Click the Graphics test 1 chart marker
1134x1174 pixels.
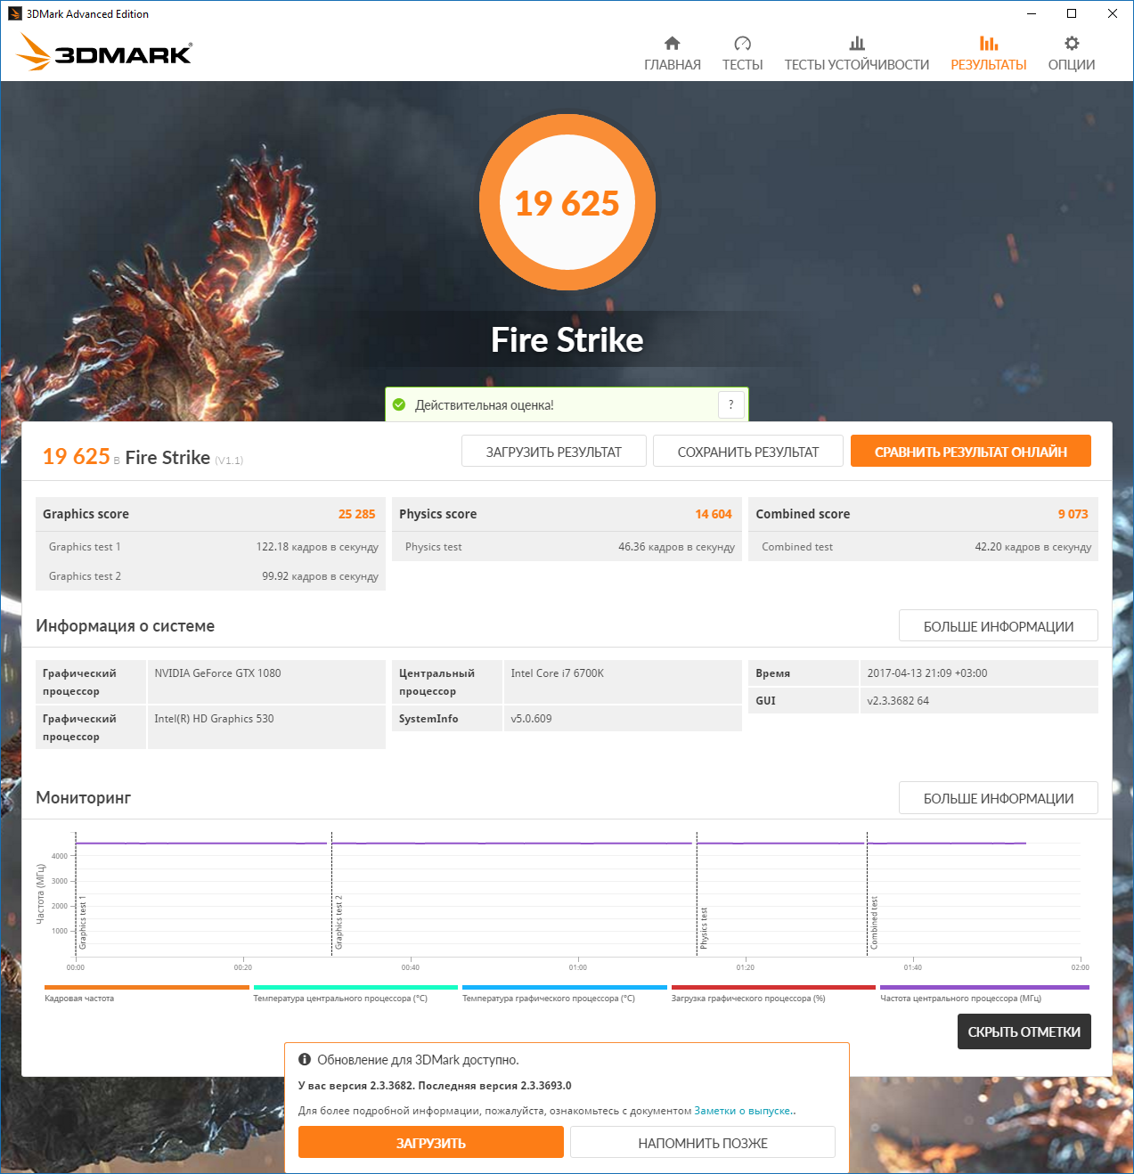(83, 924)
